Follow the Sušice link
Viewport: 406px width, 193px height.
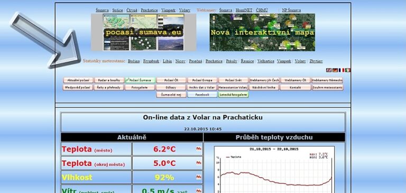117,10
